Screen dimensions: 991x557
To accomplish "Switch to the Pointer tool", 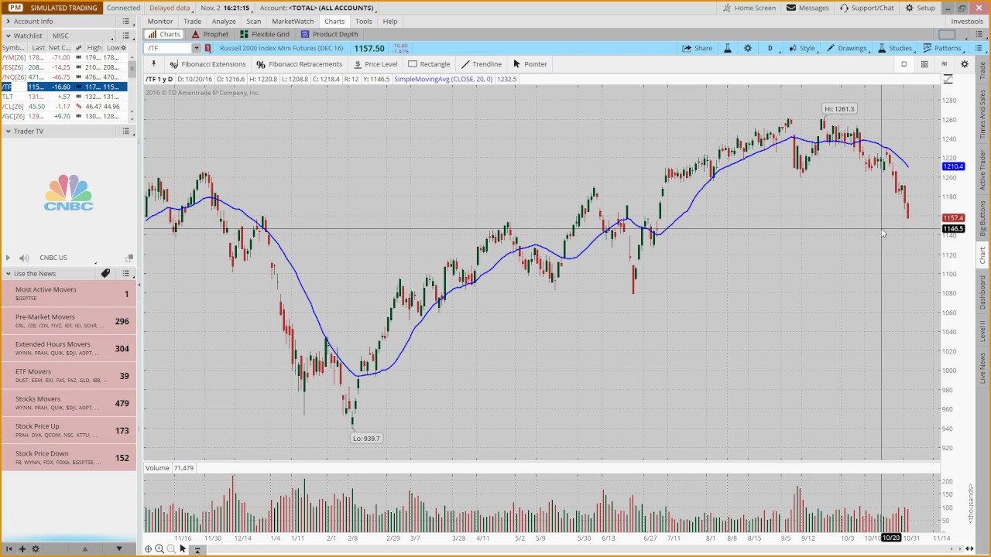I will click(530, 64).
